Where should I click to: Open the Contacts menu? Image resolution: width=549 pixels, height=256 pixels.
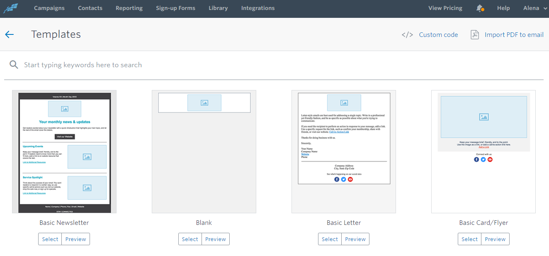[x=90, y=8]
